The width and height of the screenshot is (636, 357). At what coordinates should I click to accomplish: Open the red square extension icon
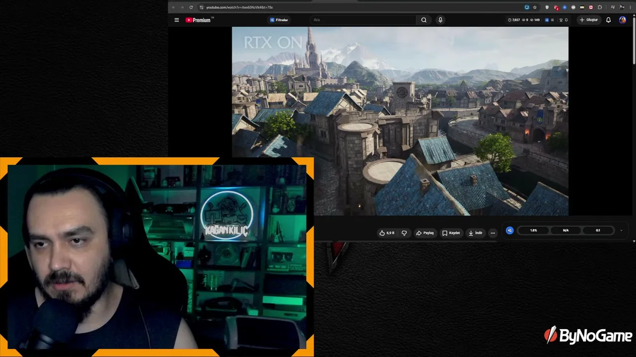tap(591, 7)
